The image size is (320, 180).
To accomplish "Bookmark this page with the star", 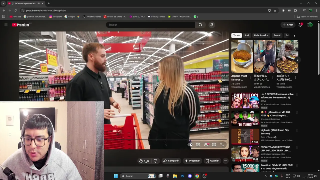I will 275,10.
